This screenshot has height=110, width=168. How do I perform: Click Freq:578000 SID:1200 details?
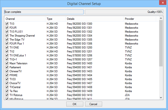click(x=80, y=48)
